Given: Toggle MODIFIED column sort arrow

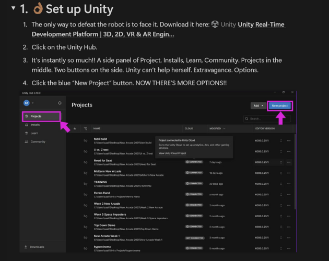Looking at the screenshot, I should (225, 128).
